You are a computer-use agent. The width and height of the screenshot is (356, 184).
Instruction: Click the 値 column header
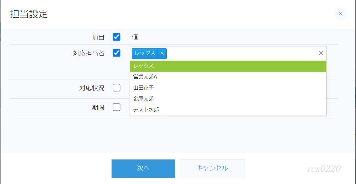(135, 37)
